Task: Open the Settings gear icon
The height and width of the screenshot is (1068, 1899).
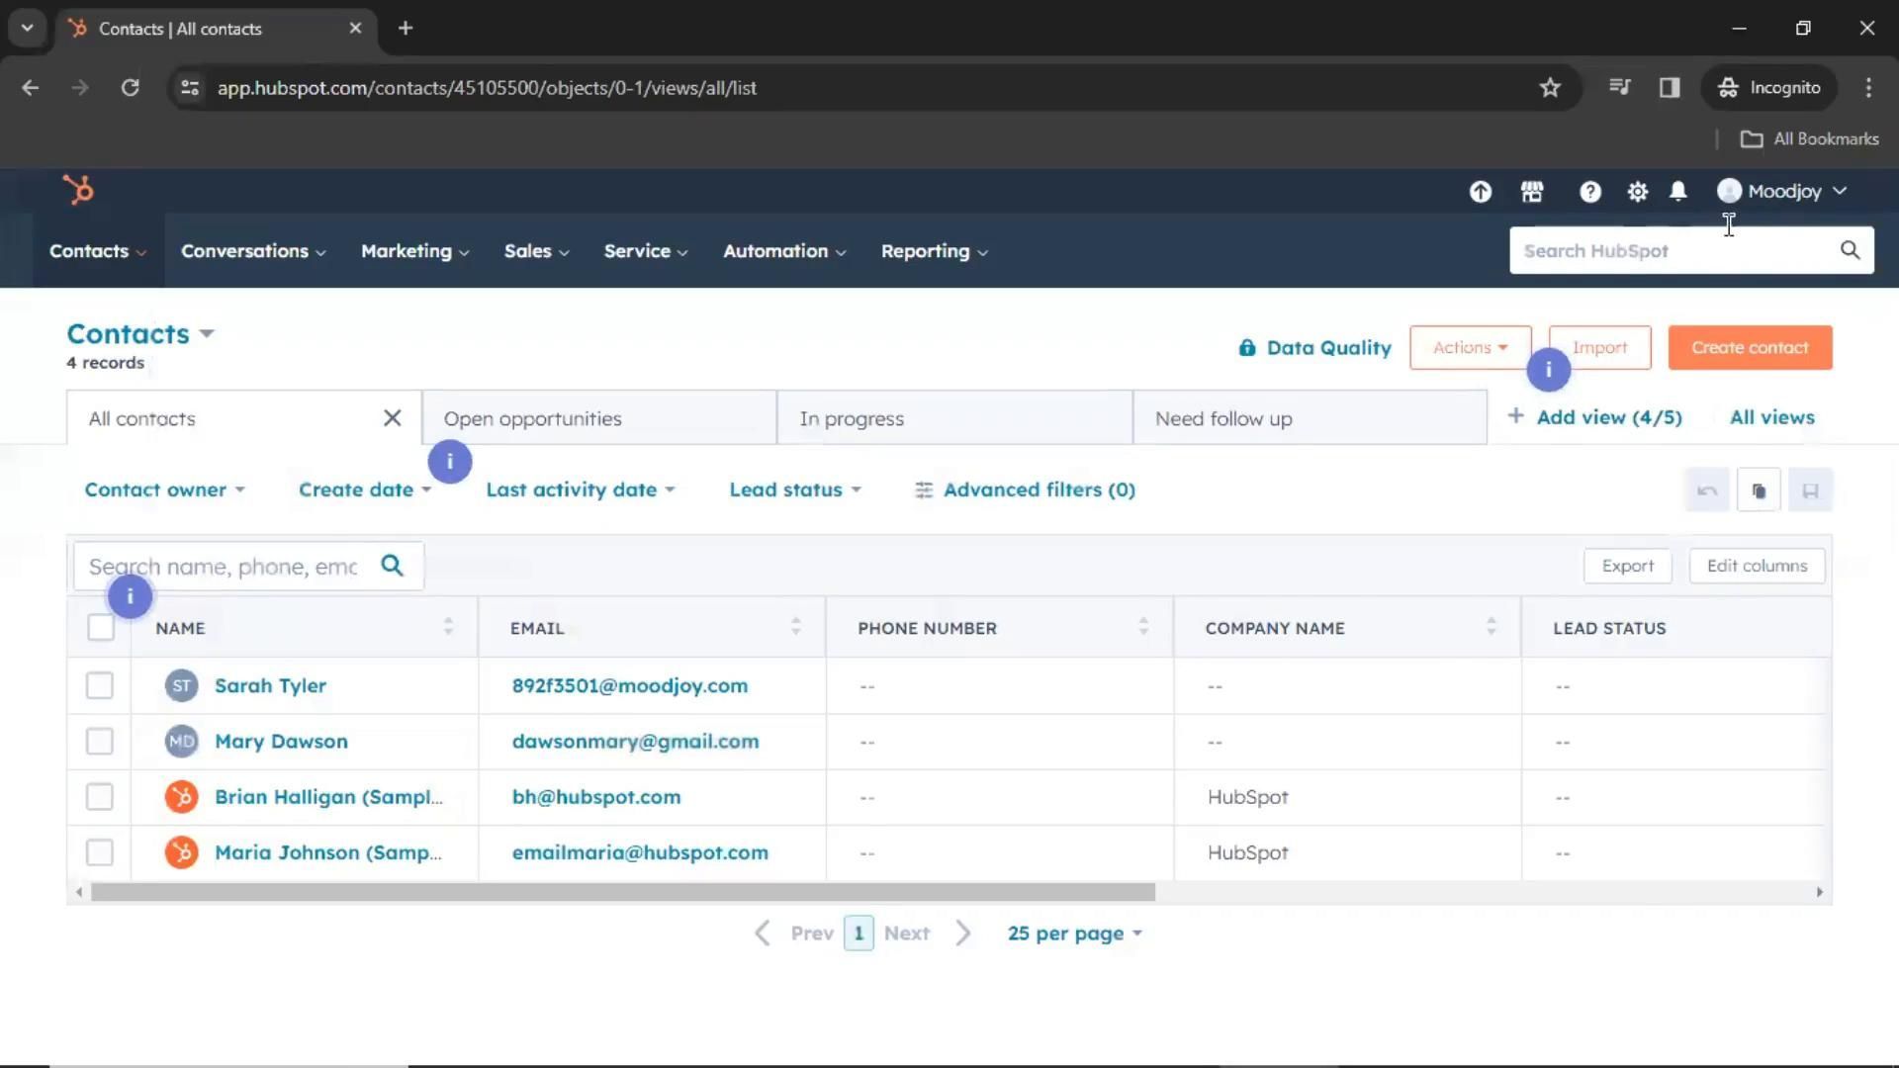Action: tap(1638, 192)
